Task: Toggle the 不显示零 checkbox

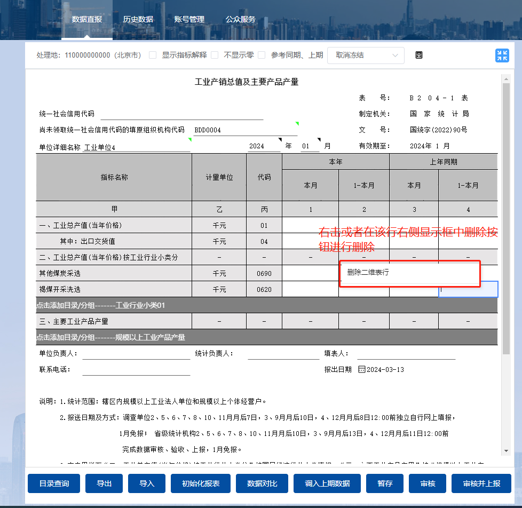Action: click(215, 55)
